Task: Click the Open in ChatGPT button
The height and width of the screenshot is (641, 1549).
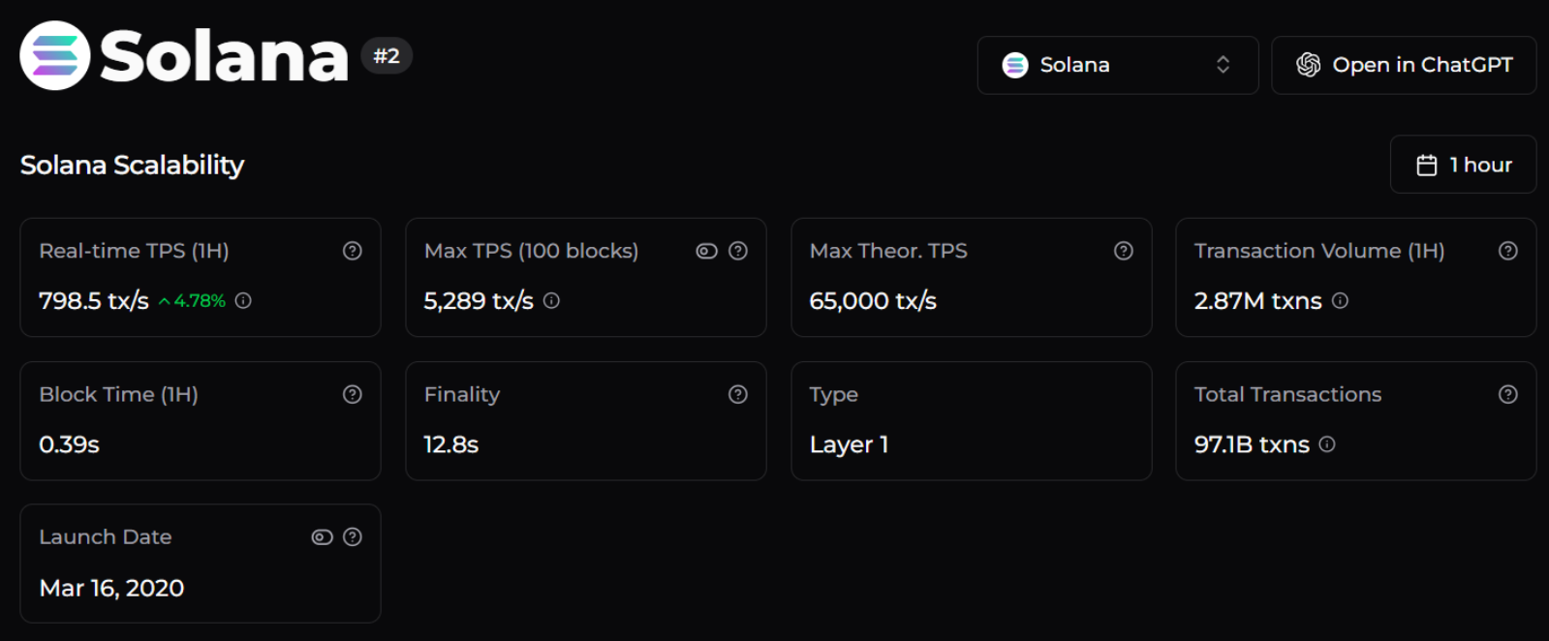Action: (x=1404, y=65)
